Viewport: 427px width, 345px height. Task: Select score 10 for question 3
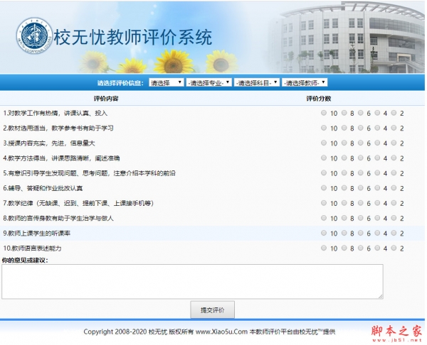pos(324,143)
